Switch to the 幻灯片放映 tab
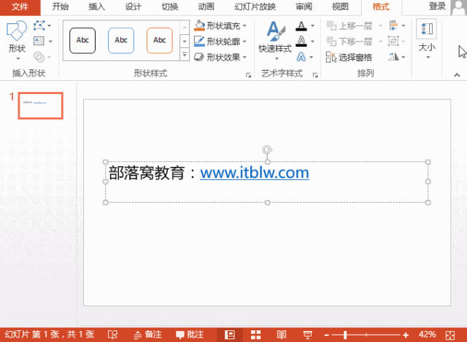467x342 pixels. (x=255, y=7)
